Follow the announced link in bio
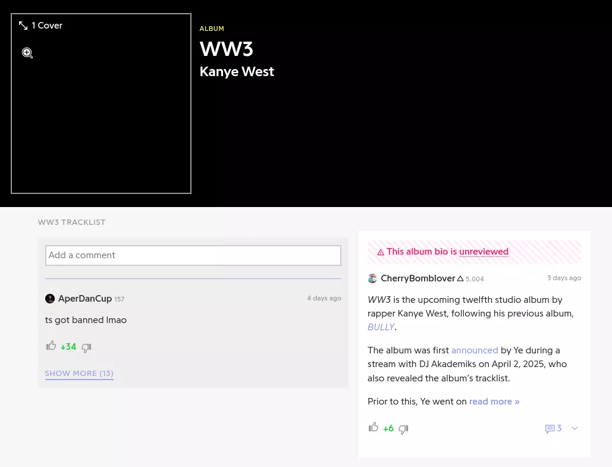This screenshot has height=467, width=612. 475,350
